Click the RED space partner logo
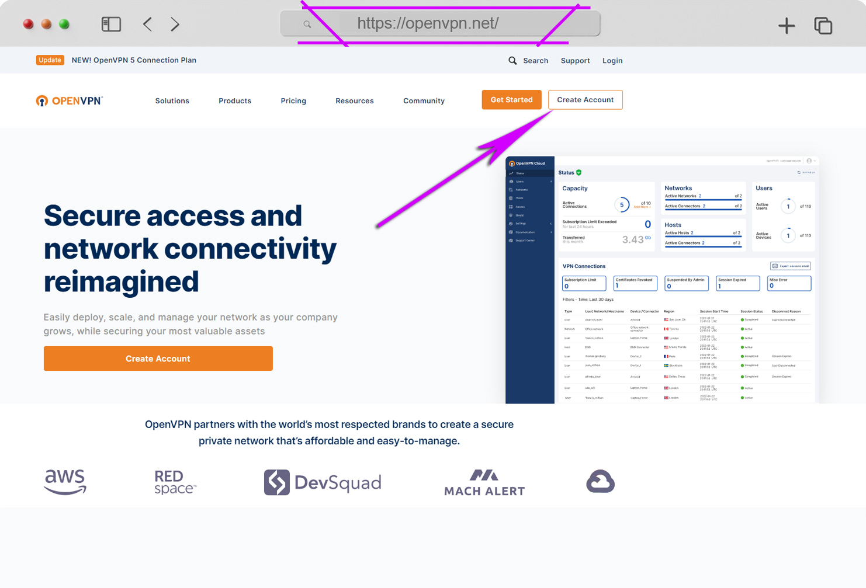This screenshot has width=866, height=588. coord(175,482)
